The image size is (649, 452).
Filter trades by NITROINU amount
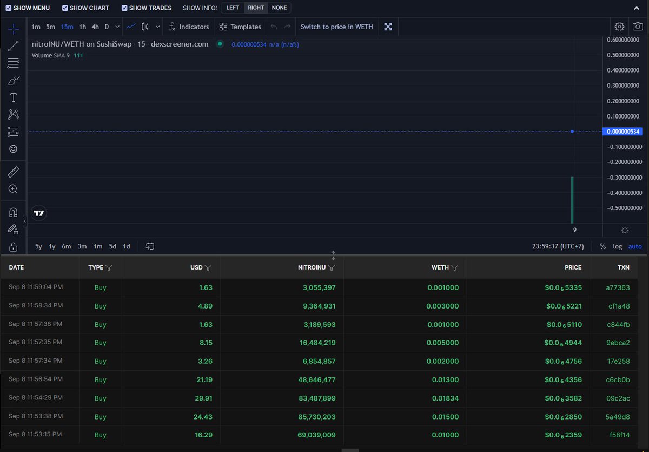coord(332,267)
